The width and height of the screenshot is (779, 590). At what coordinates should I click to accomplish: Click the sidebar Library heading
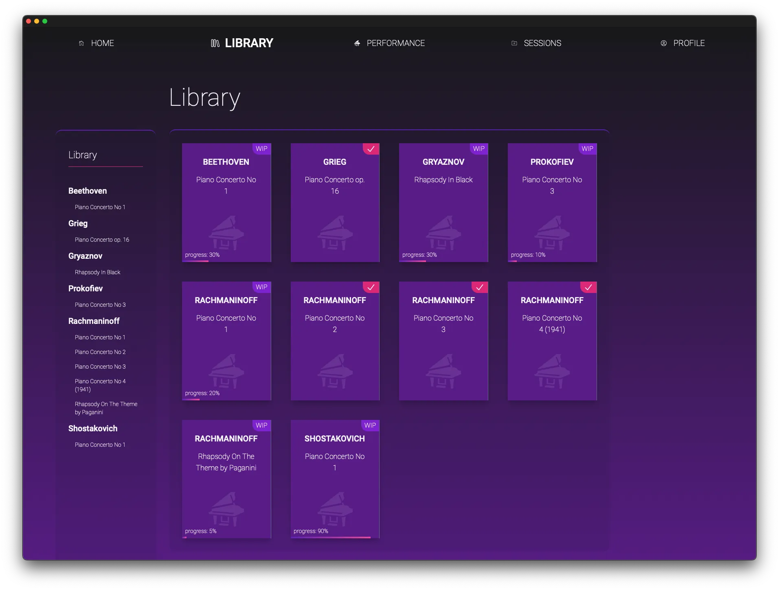[x=83, y=155]
